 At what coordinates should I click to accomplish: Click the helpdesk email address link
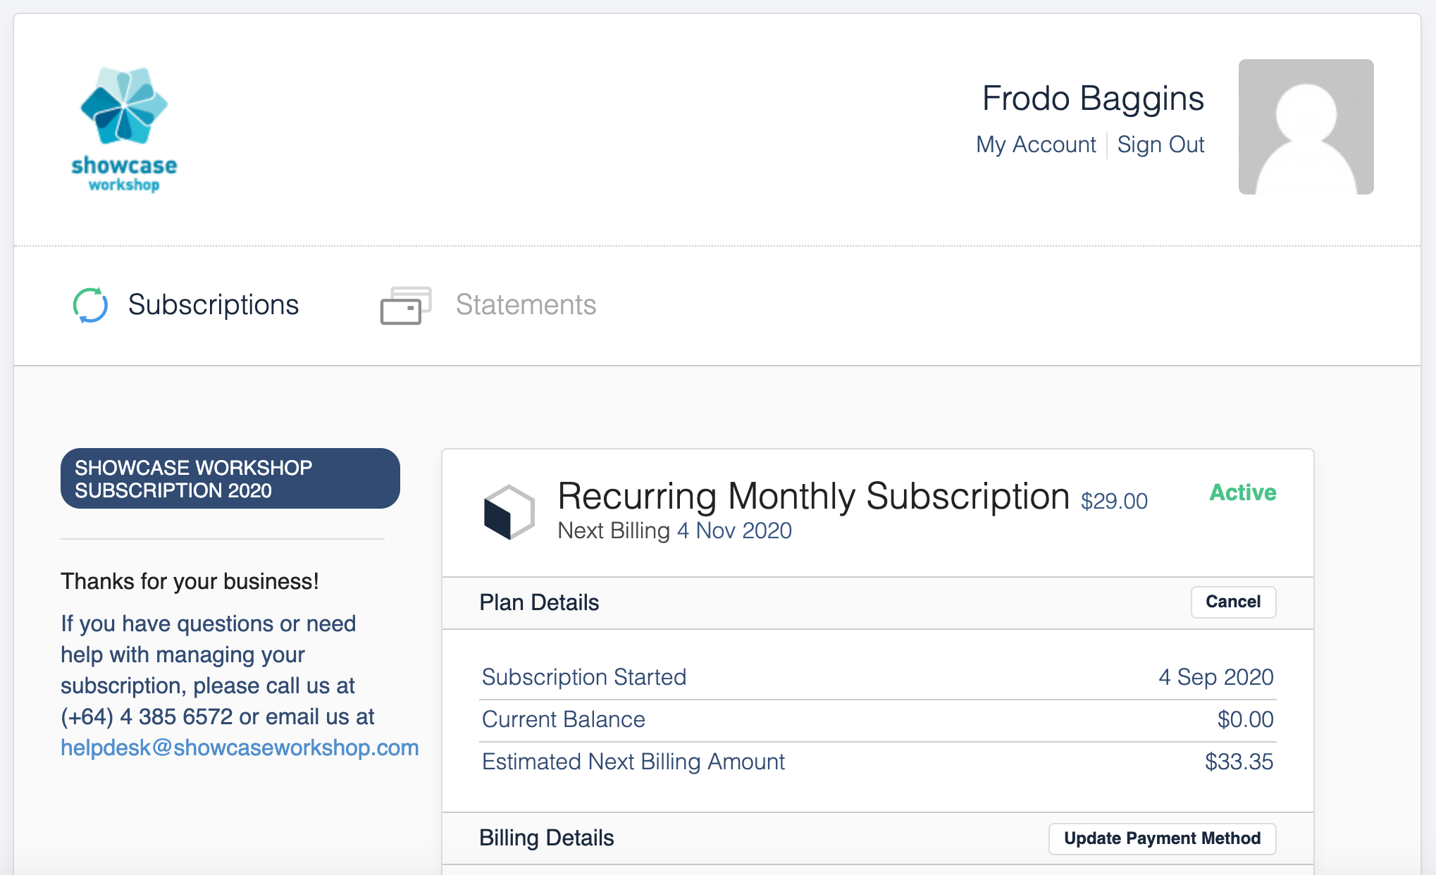pyautogui.click(x=240, y=747)
